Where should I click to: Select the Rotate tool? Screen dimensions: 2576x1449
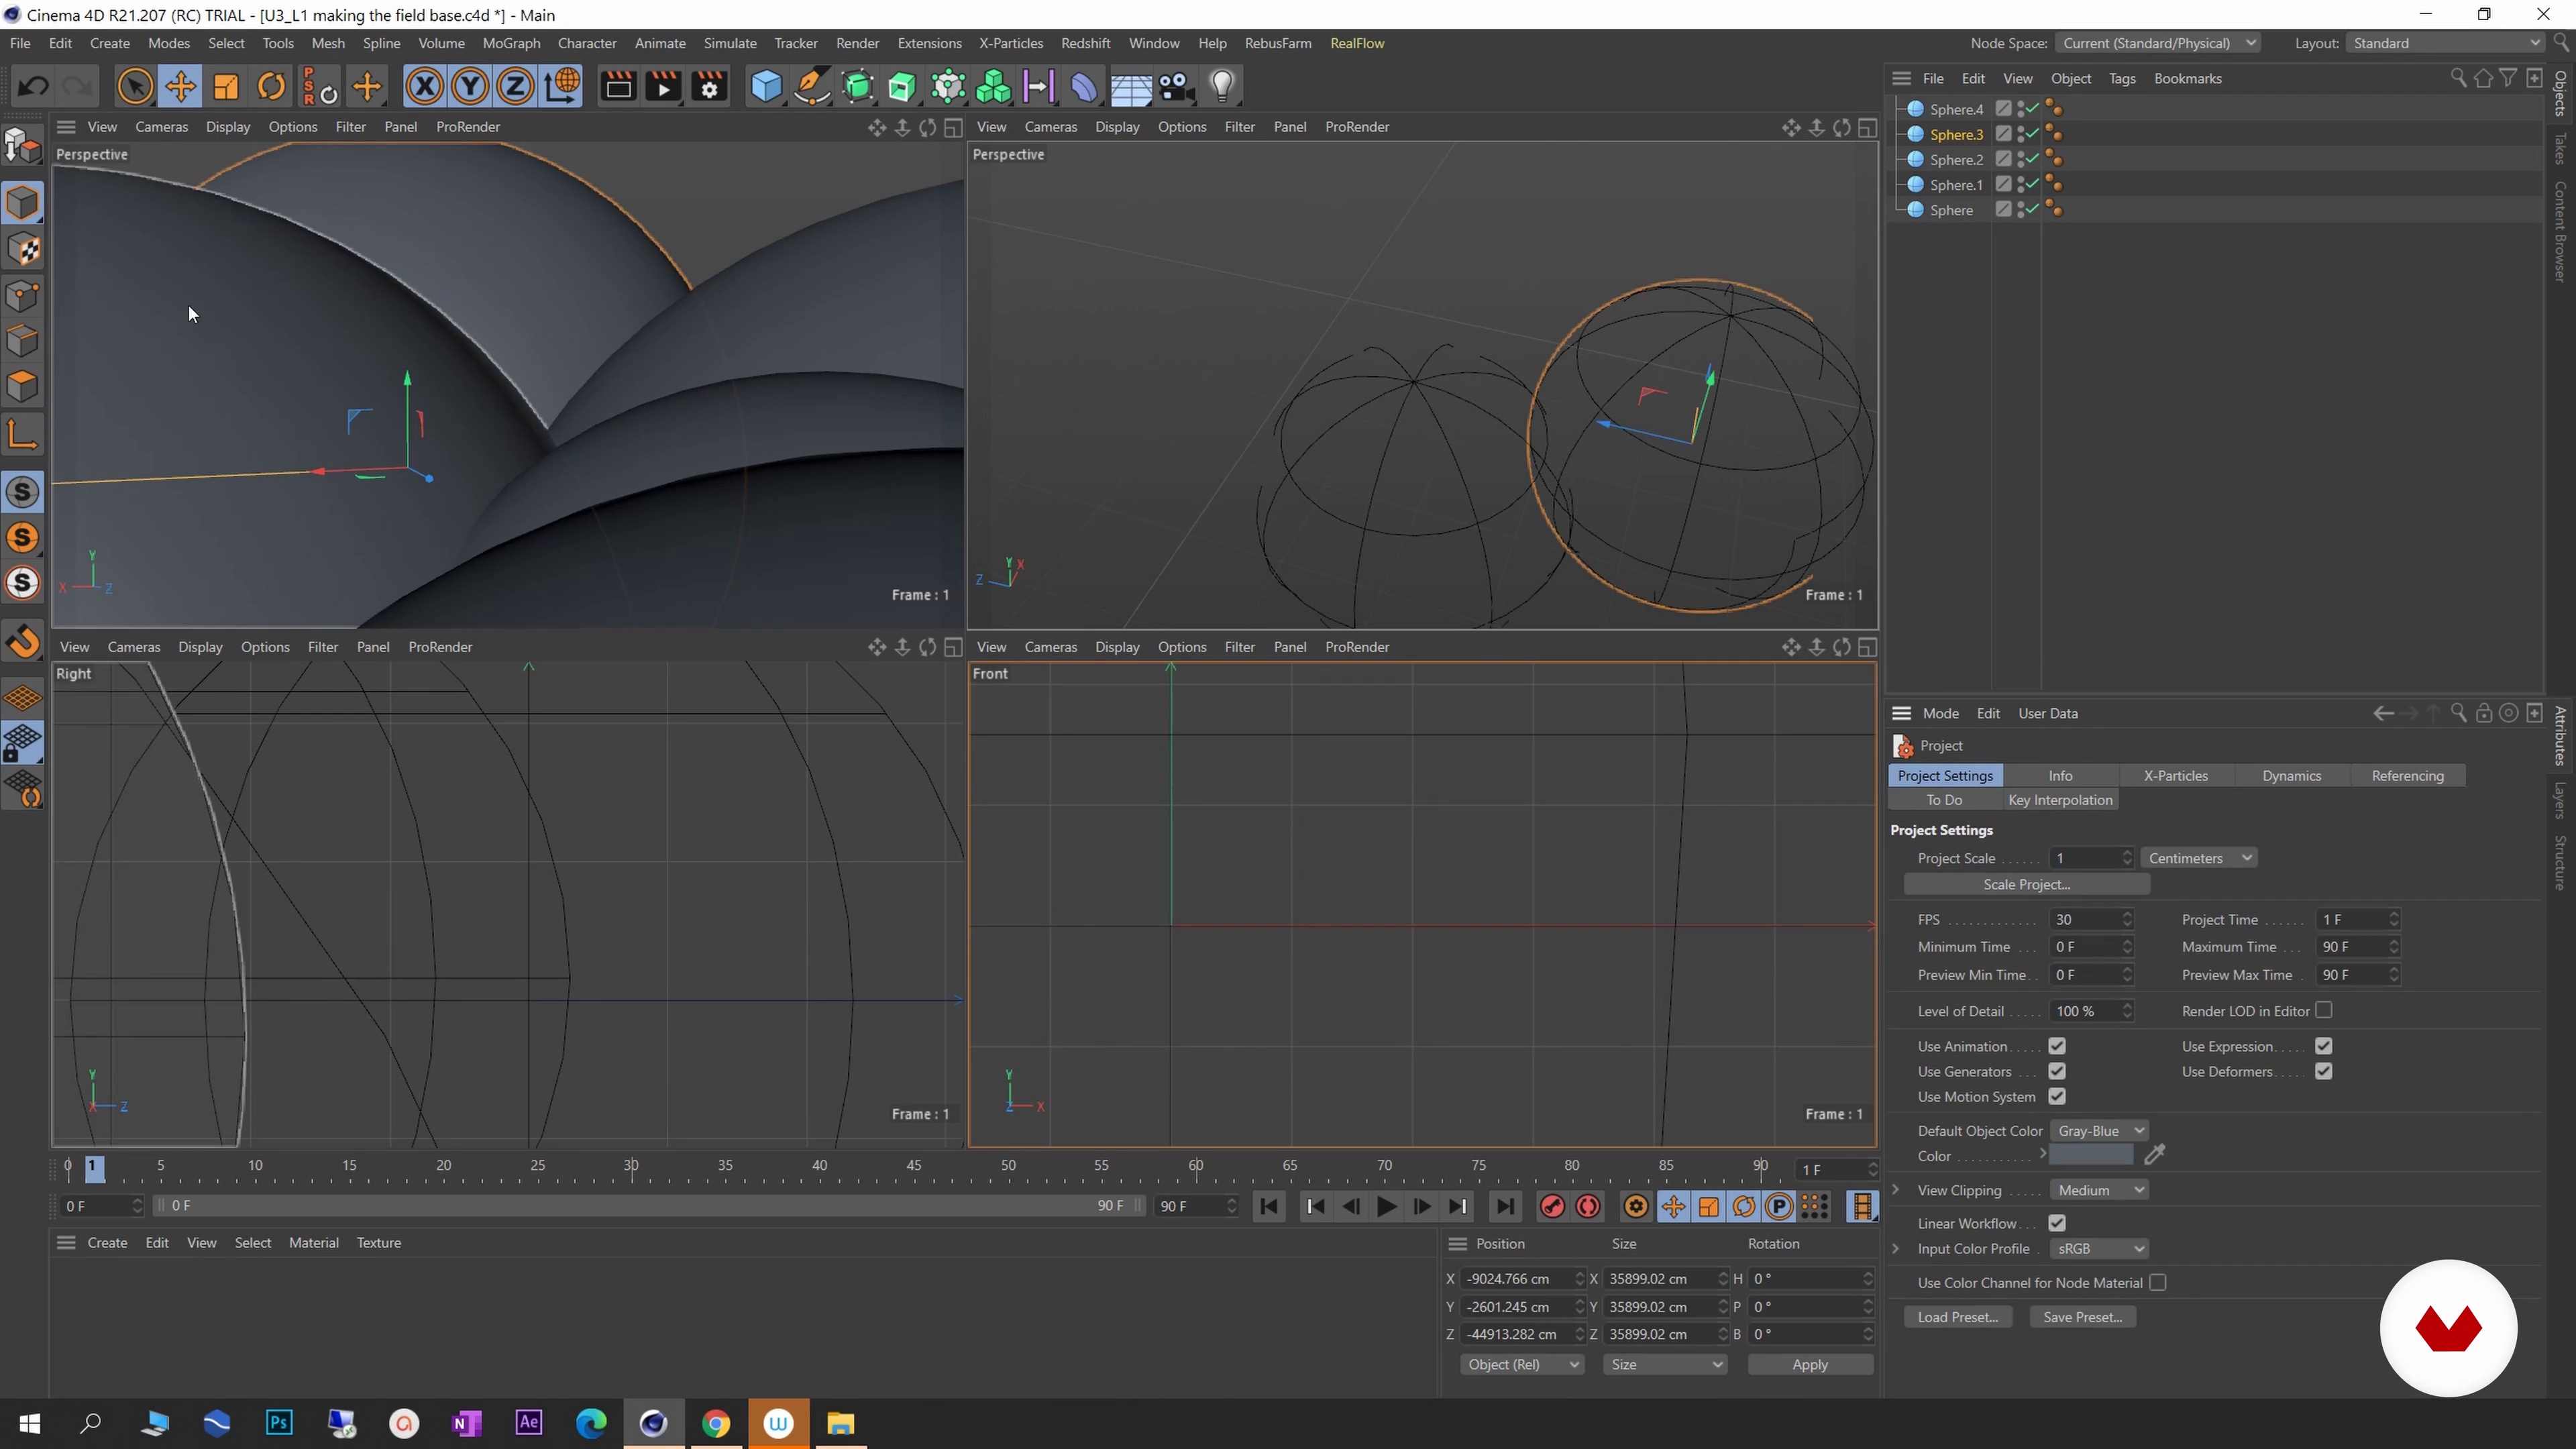[271, 87]
